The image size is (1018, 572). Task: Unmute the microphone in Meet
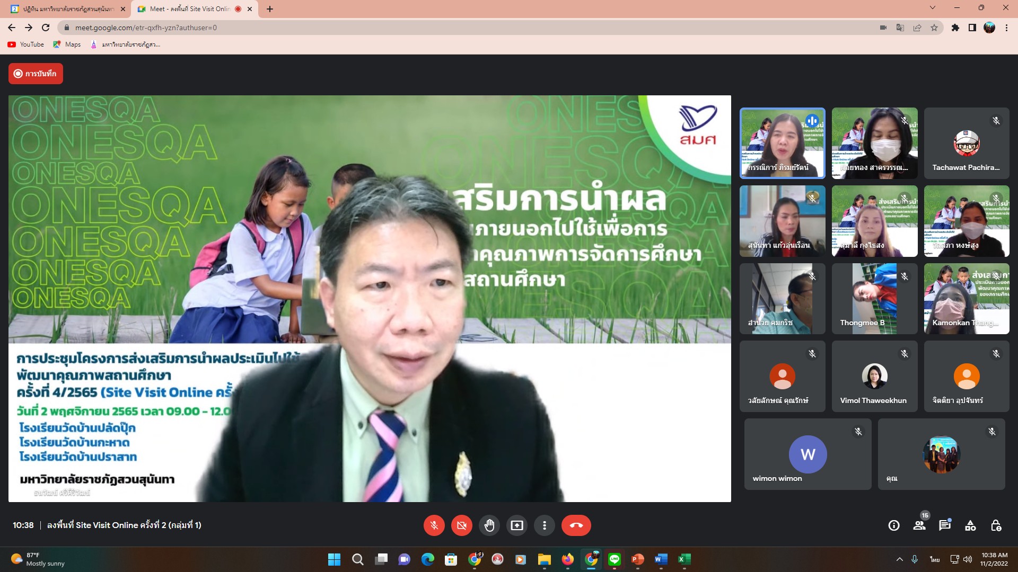tap(434, 525)
